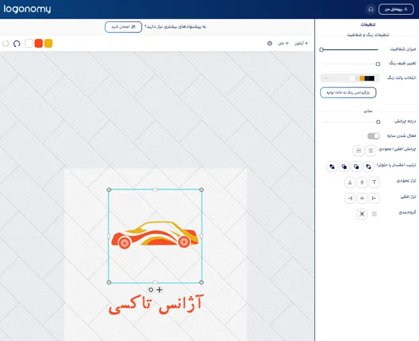
Task: Click top-right corner resize handle
Action: [x=201, y=190]
